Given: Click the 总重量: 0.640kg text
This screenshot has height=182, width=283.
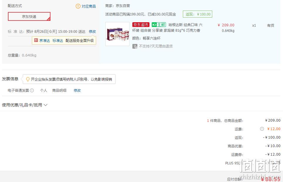Looking at the screenshot, I should [22, 55].
